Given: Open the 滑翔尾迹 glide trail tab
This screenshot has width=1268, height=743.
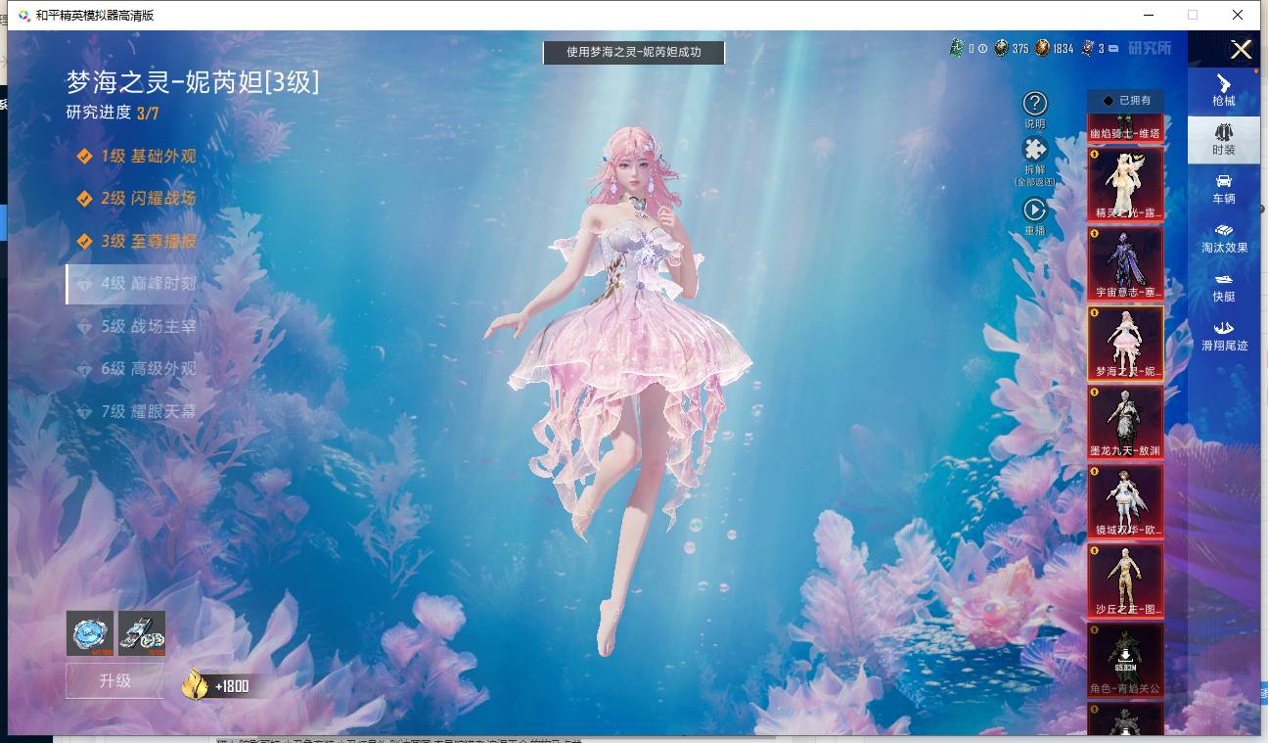Looking at the screenshot, I should [1224, 336].
